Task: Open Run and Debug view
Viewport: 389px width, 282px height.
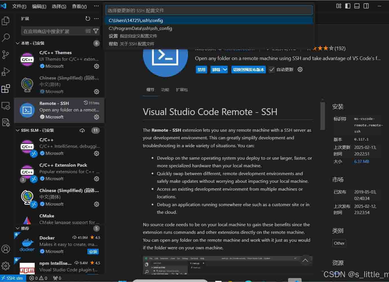Action: tap(6, 72)
